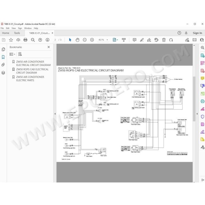Add a sticky note comment
Image resolution: width=205 pixels, height=205 pixels.
point(134,40)
